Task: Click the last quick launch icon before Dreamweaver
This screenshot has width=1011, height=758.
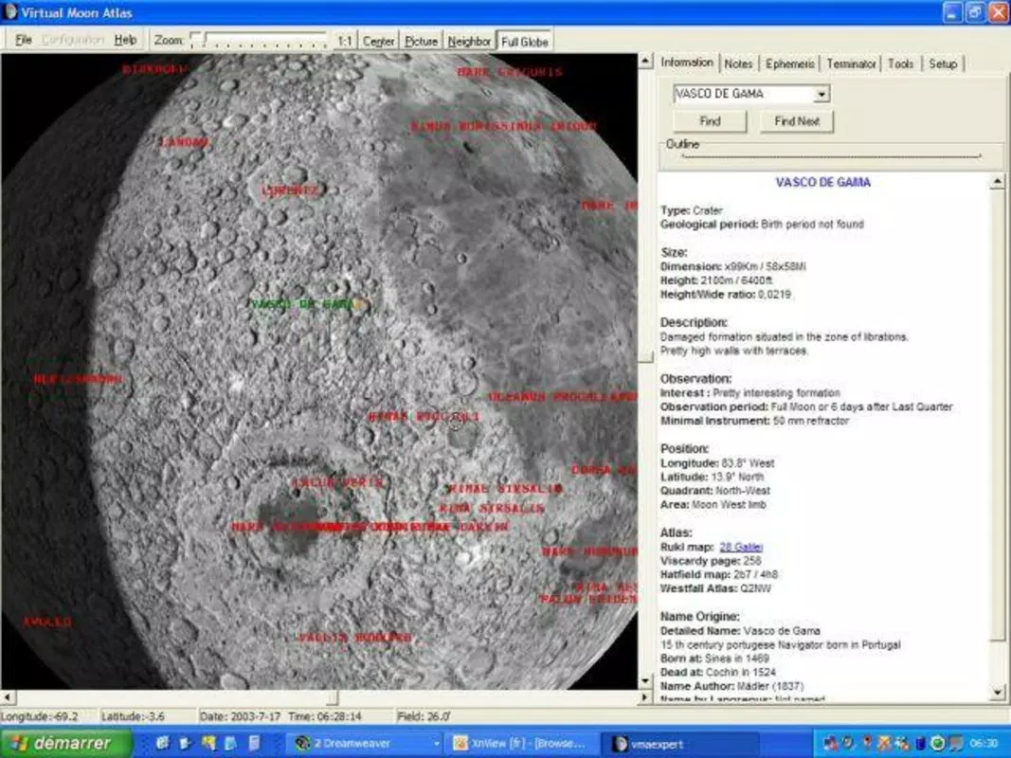Action: pos(255,743)
